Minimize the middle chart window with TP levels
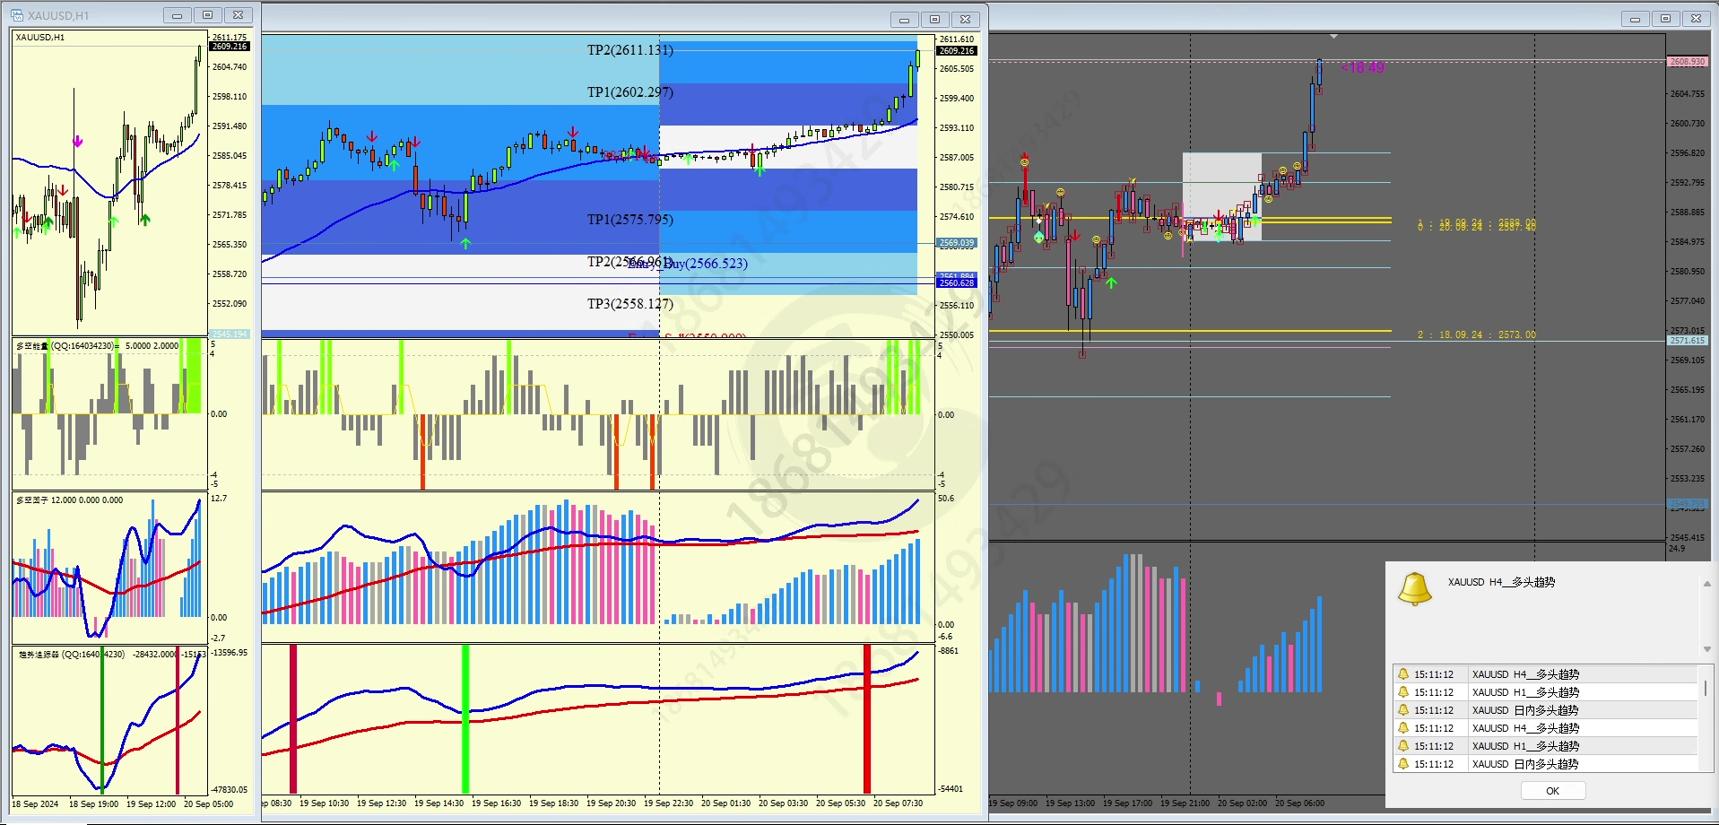 point(904,20)
